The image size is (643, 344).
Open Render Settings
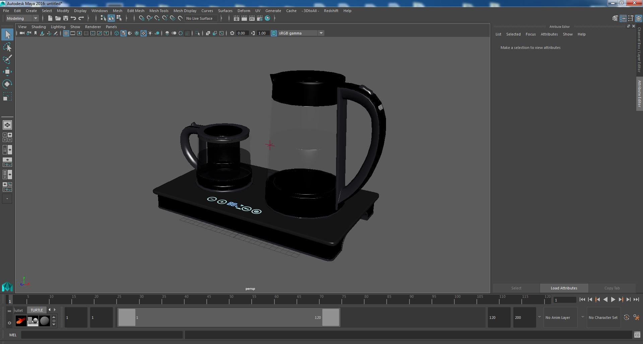[x=259, y=18]
